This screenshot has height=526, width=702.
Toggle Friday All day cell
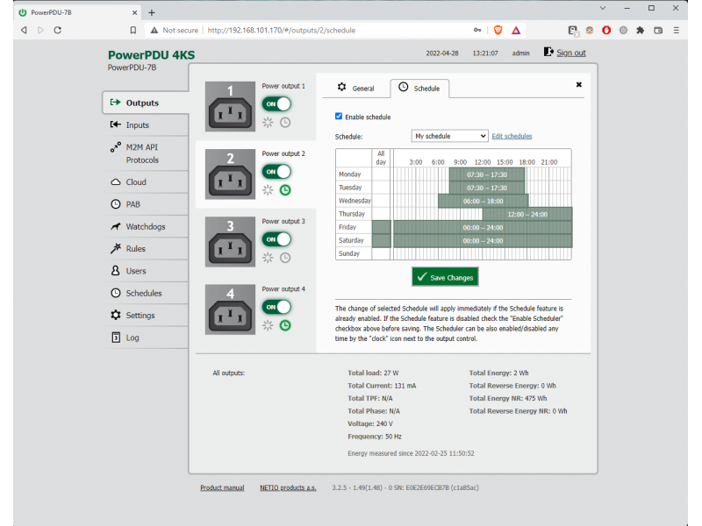pyautogui.click(x=382, y=228)
